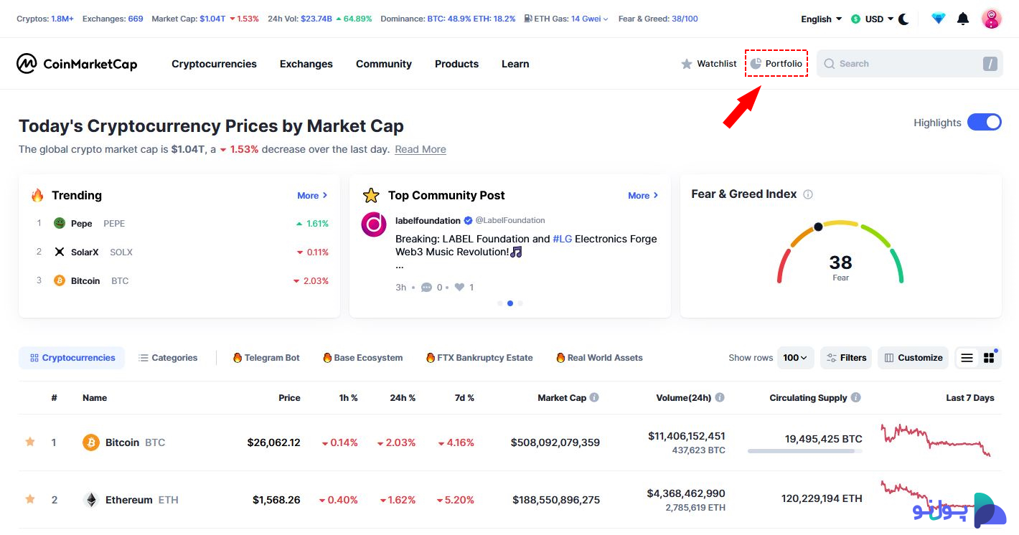Click the #LG hashtag link
The width and height of the screenshot is (1019, 535).
coord(563,239)
